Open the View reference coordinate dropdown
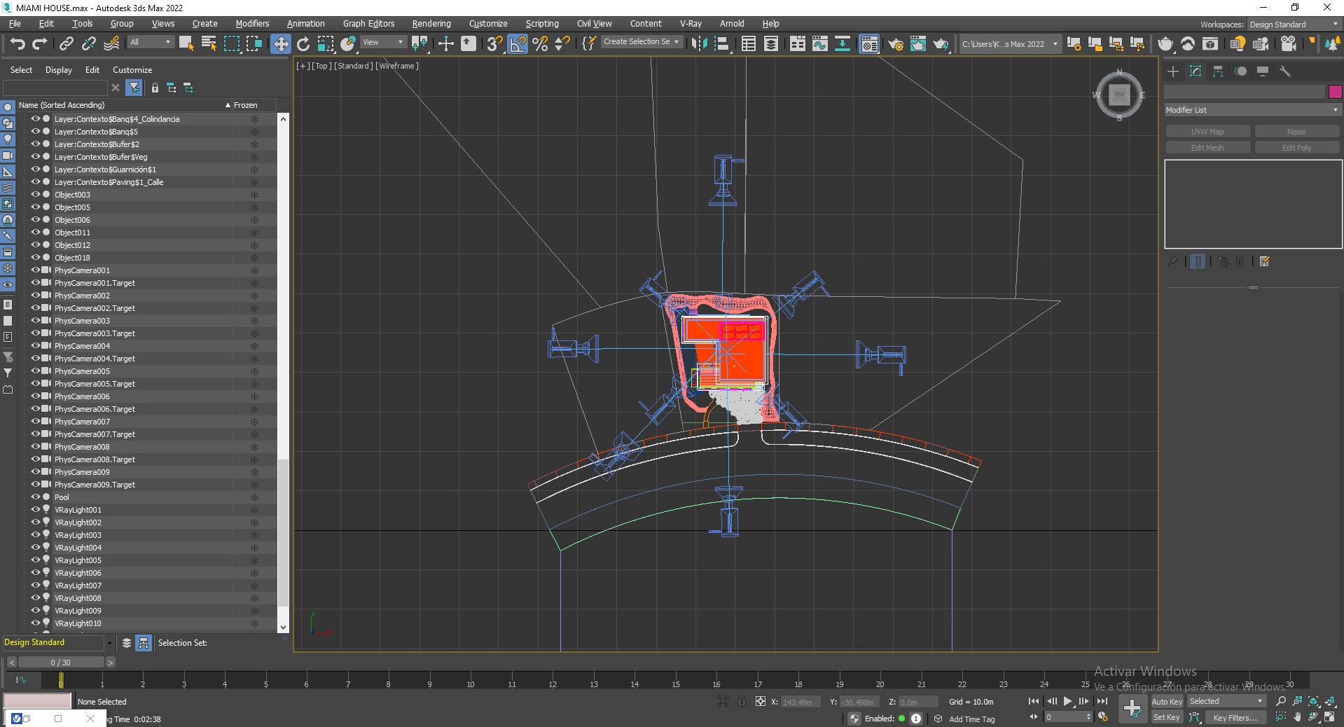The image size is (1344, 727). tap(382, 42)
